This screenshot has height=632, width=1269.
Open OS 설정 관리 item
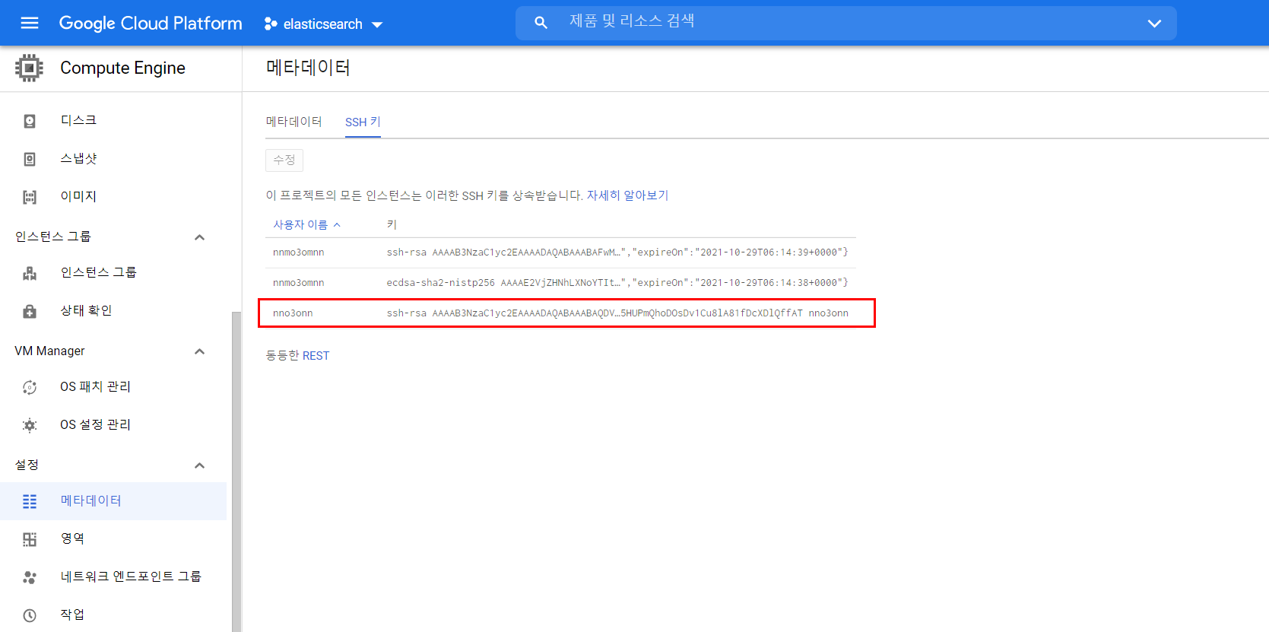[x=113, y=425]
